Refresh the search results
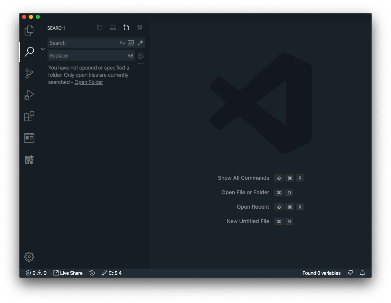Screen dimensions: 391x303 coord(100,28)
